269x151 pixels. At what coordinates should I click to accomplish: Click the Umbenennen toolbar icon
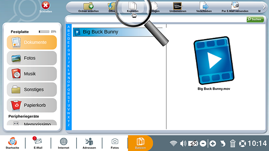[x=178, y=6]
